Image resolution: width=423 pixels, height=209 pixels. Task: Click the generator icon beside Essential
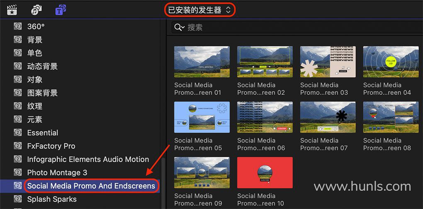point(18,132)
